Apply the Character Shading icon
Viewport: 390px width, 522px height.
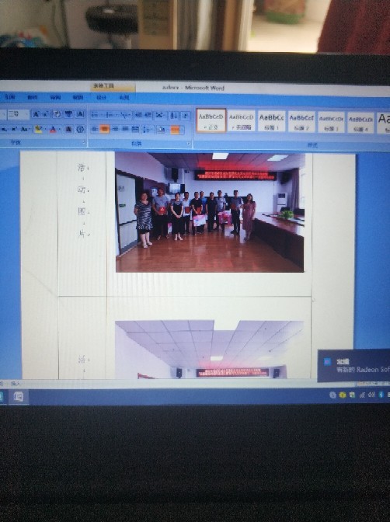click(68, 129)
